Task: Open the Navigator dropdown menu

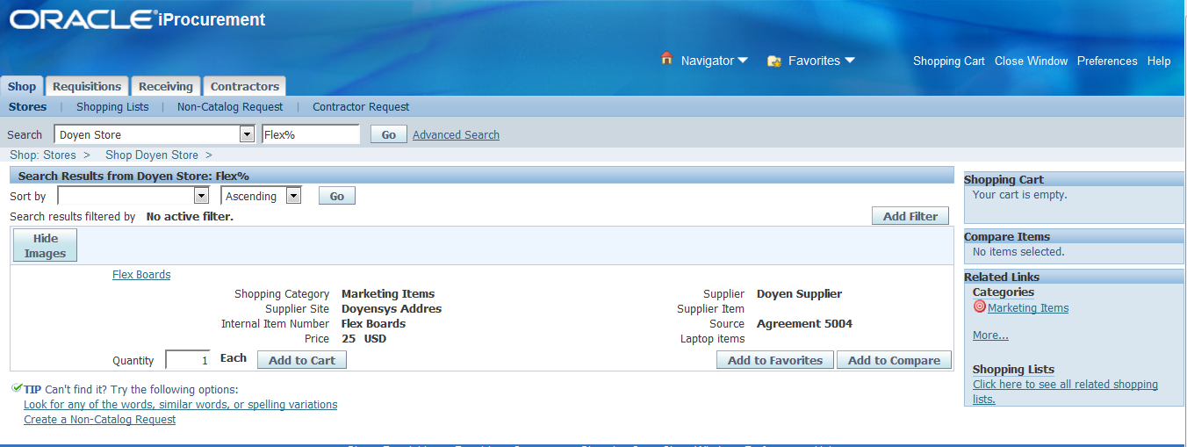Action: pos(714,61)
